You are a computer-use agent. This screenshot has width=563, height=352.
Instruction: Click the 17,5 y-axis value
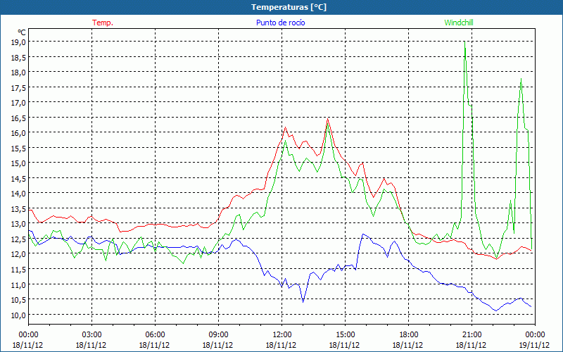pyautogui.click(x=19, y=87)
